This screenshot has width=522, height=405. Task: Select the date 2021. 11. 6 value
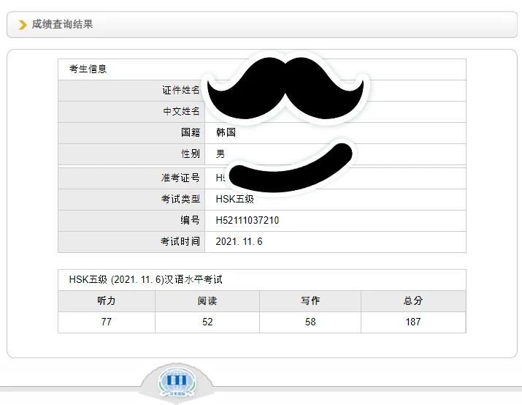239,241
